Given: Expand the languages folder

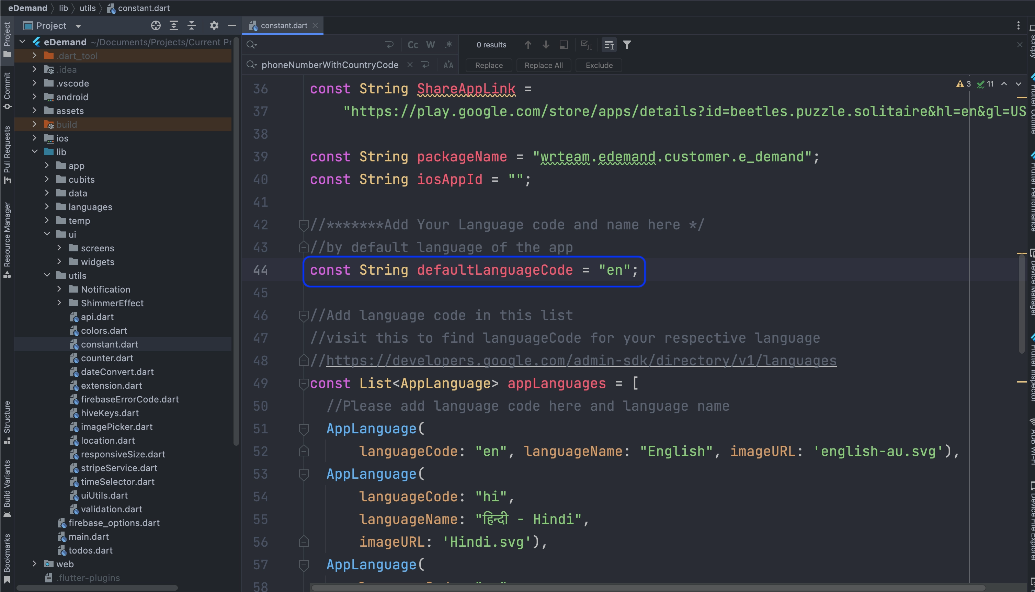Looking at the screenshot, I should (47, 207).
